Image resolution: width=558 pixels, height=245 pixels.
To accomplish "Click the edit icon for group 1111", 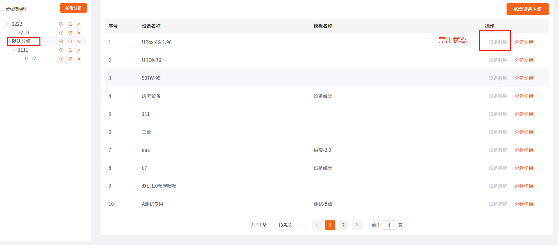I will coord(70,50).
